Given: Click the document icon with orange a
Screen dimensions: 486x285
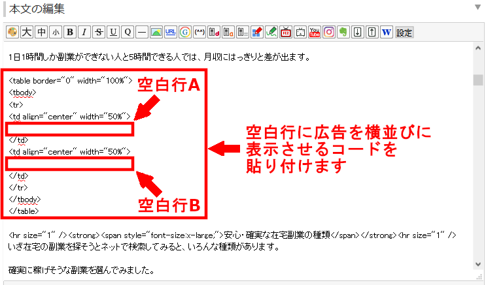Looking at the screenshot, I should 228,32.
